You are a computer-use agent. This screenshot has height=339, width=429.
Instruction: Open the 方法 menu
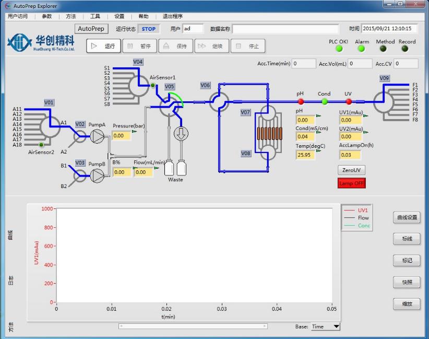[71, 16]
